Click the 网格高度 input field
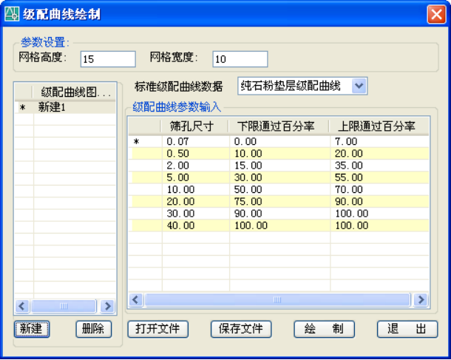This screenshot has width=451, height=360. point(108,59)
